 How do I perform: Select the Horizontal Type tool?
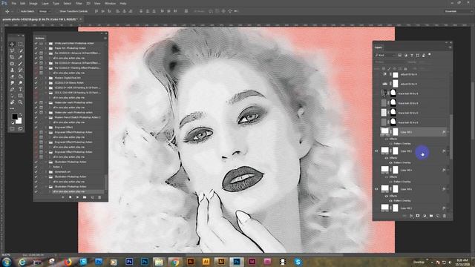pyautogui.click(x=20, y=89)
